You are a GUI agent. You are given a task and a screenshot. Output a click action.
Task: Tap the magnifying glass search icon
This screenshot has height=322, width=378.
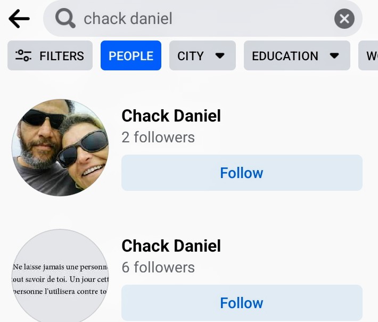click(65, 18)
